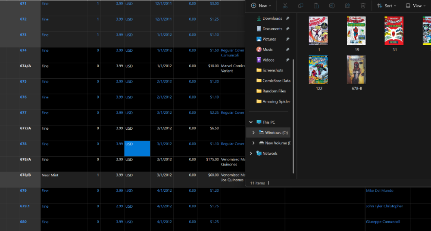This screenshot has width=431, height=231.
Task: Unpin Downloads using its pin icon
Action: (x=287, y=19)
